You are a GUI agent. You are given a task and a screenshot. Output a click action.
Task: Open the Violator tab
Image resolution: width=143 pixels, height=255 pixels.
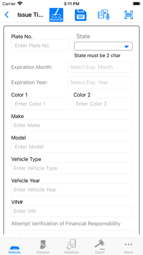[x=43, y=247]
